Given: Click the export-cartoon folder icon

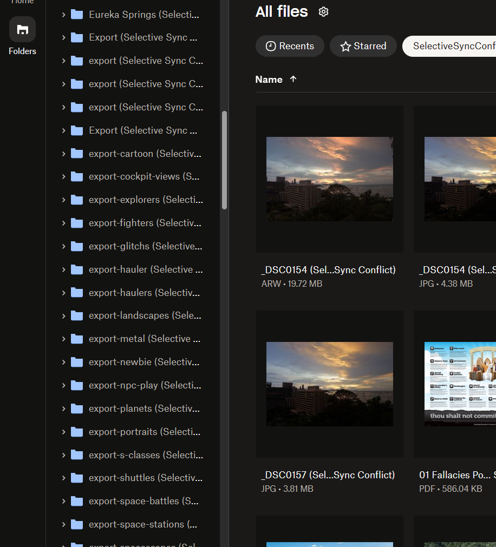Looking at the screenshot, I should click(x=77, y=154).
